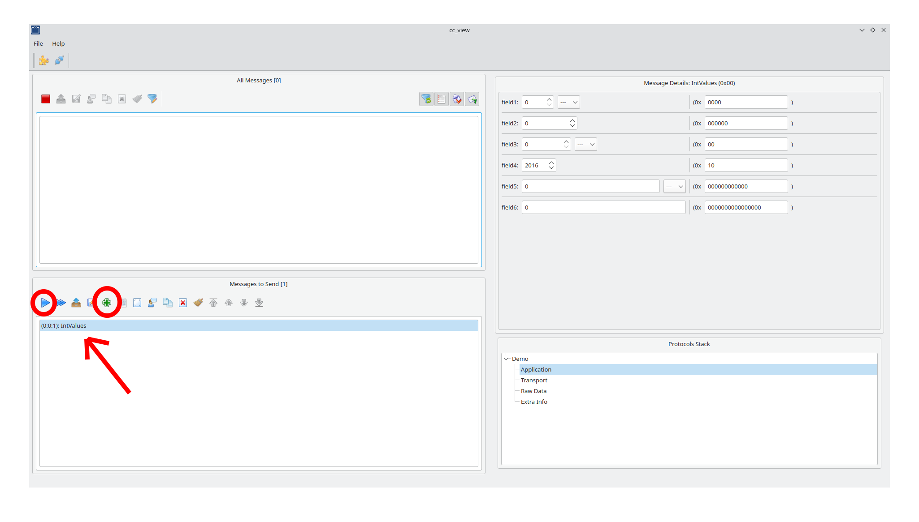Image resolution: width=919 pixels, height=522 pixels.
Task: Open the field5 special value dropdown
Action: (x=674, y=187)
